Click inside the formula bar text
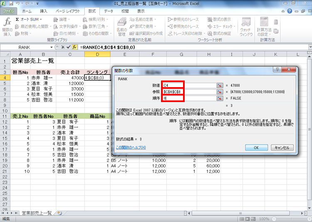This screenshot has height=222, width=312. [x=107, y=47]
